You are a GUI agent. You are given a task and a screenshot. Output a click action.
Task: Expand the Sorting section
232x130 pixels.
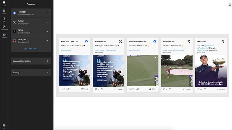point(31,73)
